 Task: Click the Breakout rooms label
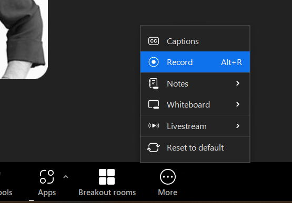pyautogui.click(x=107, y=193)
